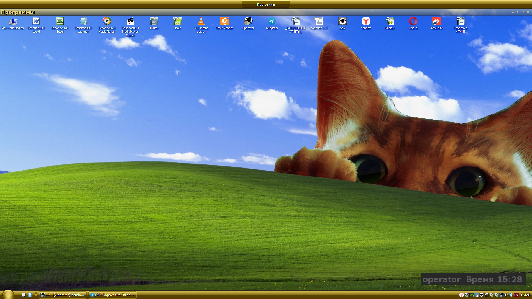The height and width of the screenshot is (299, 532).
Task: Click the NVIDIA tray icon
Action: (472, 295)
